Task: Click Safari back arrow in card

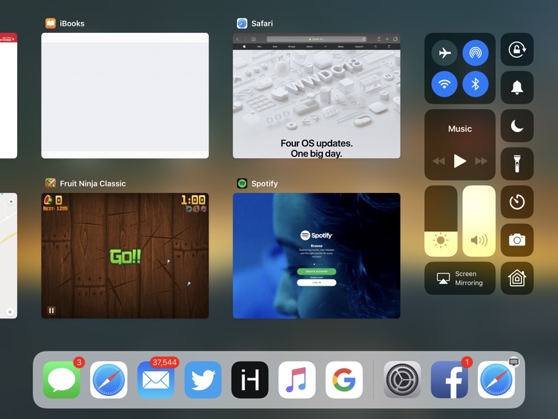Action: [x=238, y=39]
